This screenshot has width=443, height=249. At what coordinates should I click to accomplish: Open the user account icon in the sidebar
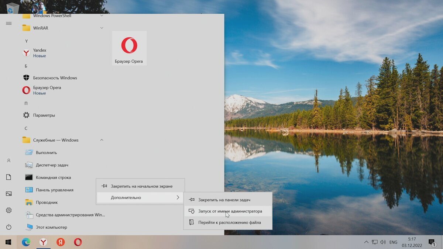click(8, 160)
